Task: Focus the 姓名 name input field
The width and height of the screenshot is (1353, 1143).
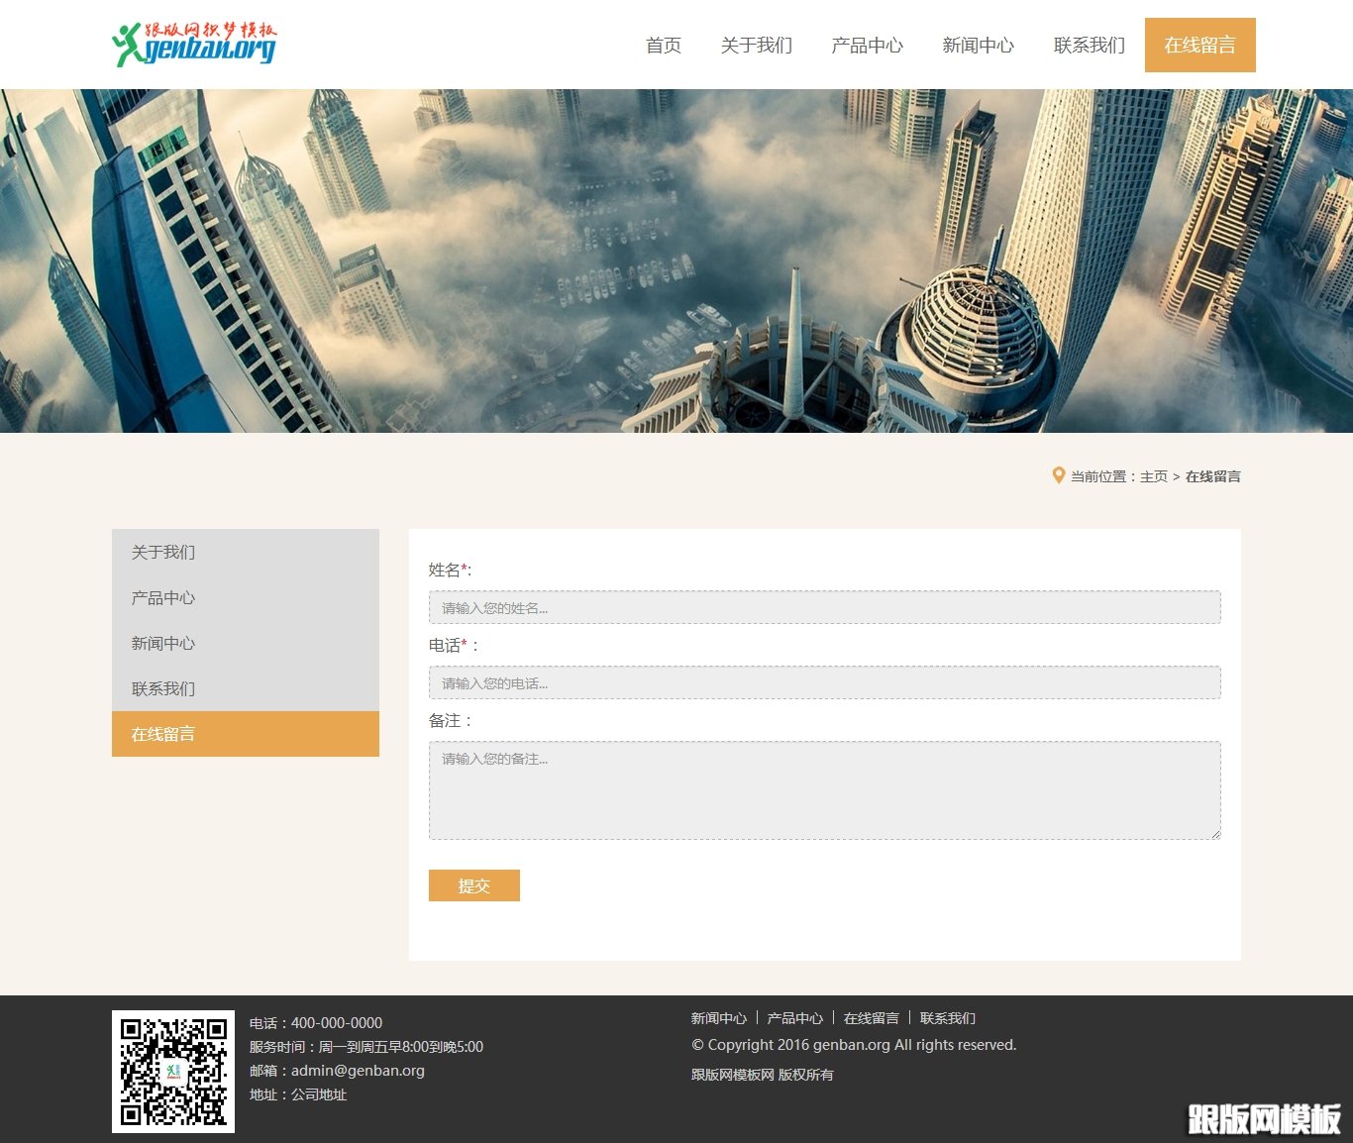Action: 825,607
